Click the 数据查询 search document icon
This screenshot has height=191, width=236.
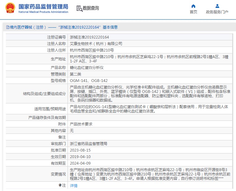tap(79, 8)
